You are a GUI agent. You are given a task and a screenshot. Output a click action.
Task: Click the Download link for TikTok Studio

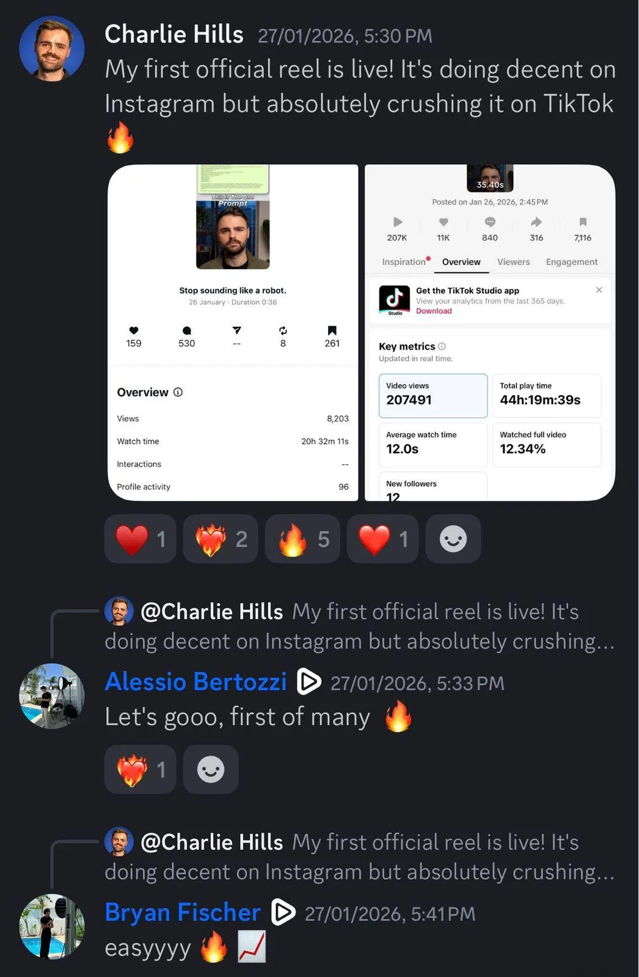[x=434, y=311]
